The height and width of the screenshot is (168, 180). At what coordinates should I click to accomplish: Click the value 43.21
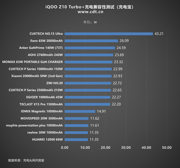tap(159, 34)
